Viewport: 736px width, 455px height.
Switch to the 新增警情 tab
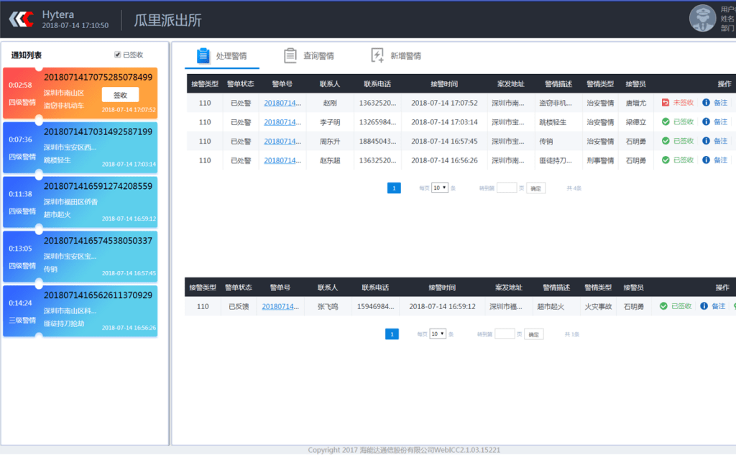(396, 55)
